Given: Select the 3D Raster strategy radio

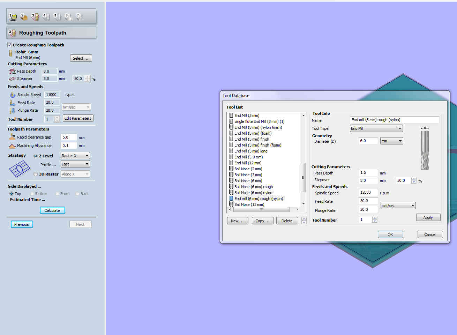Looking at the screenshot, I should point(36,174).
